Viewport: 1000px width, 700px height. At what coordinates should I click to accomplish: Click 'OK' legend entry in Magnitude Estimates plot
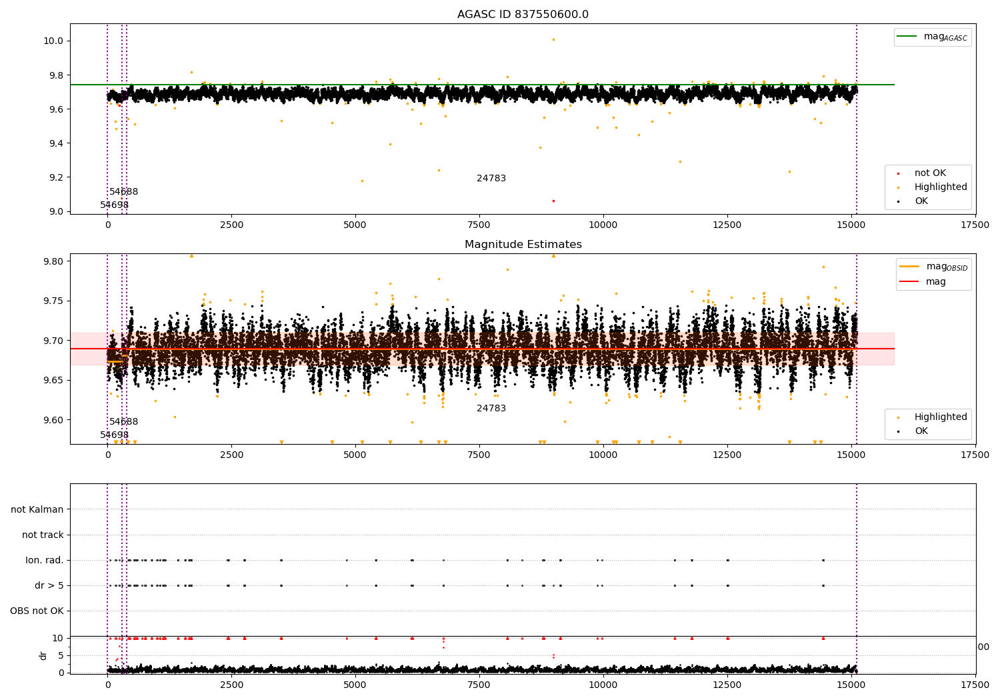coord(921,431)
